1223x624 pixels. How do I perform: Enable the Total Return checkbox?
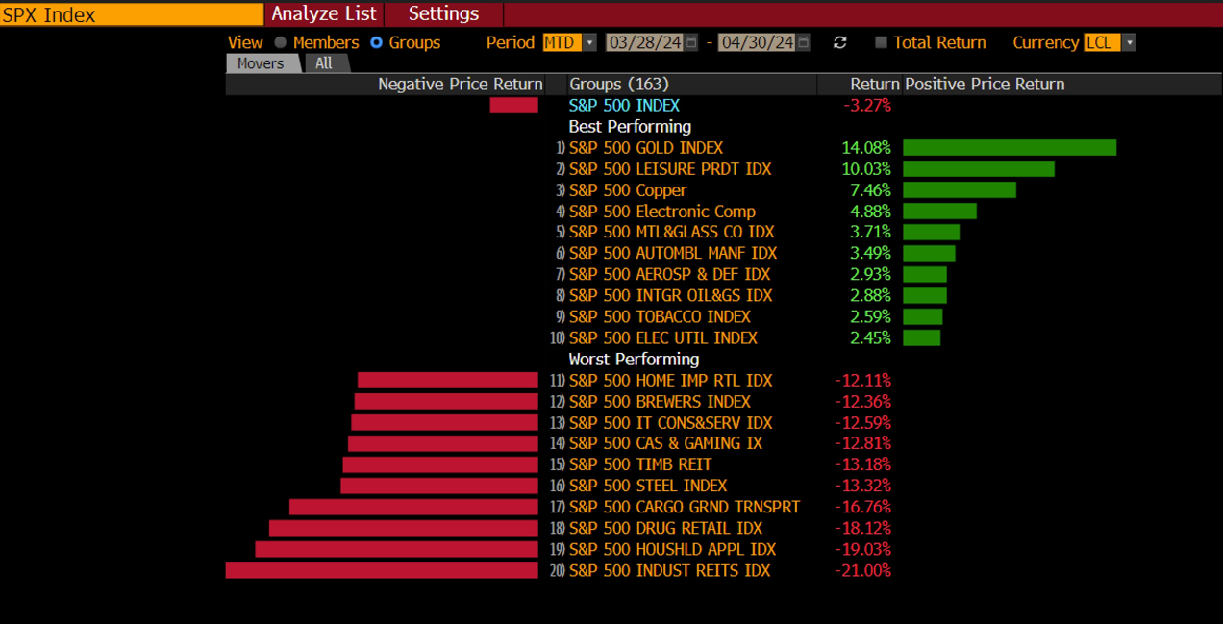coord(881,42)
